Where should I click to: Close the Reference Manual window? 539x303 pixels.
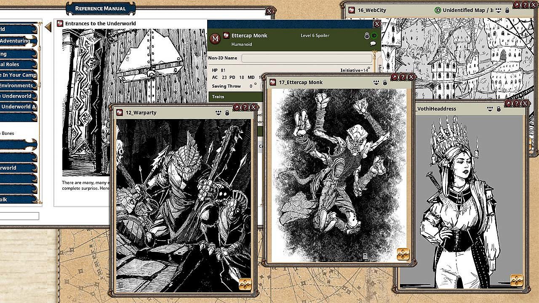tap(269, 11)
